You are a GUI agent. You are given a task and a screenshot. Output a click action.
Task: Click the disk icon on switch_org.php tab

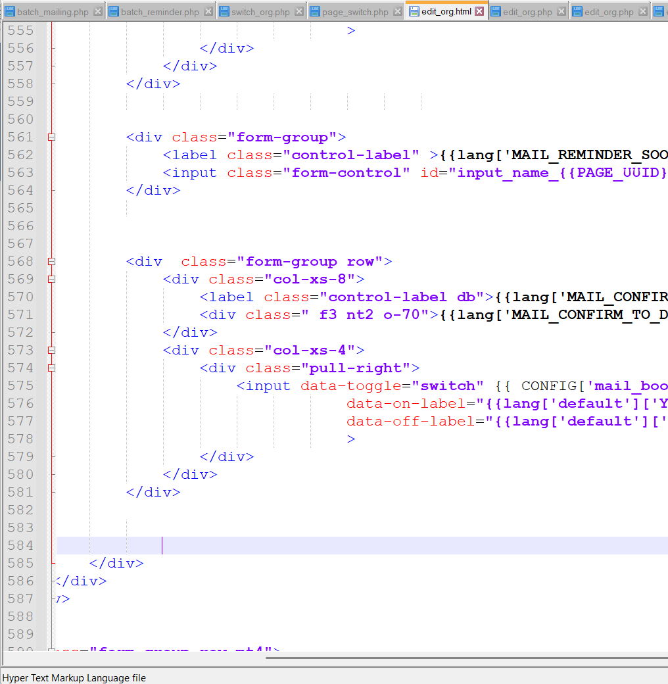(224, 12)
